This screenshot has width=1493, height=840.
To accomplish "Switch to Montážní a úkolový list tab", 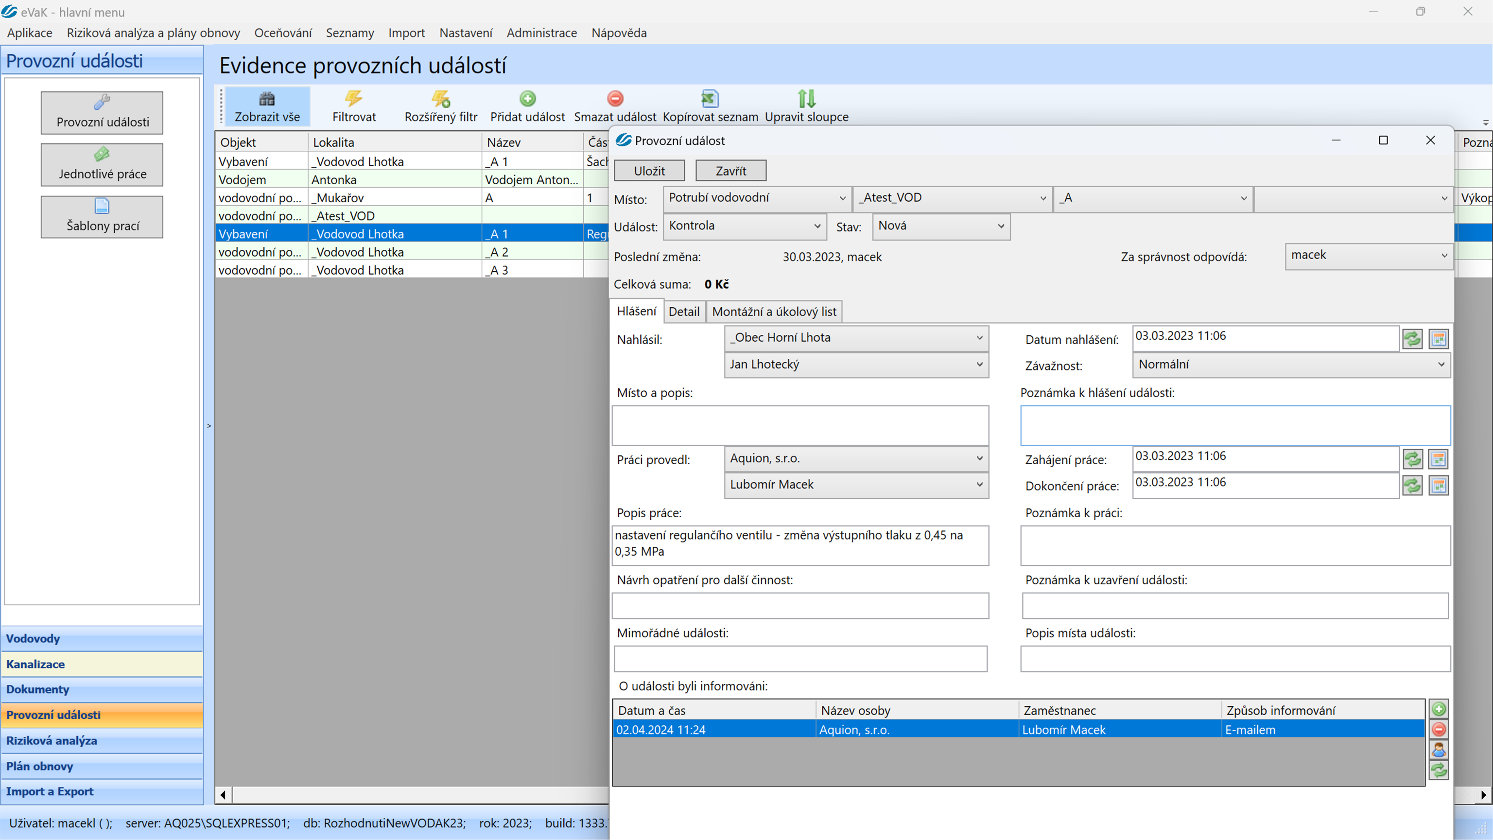I will click(x=774, y=312).
